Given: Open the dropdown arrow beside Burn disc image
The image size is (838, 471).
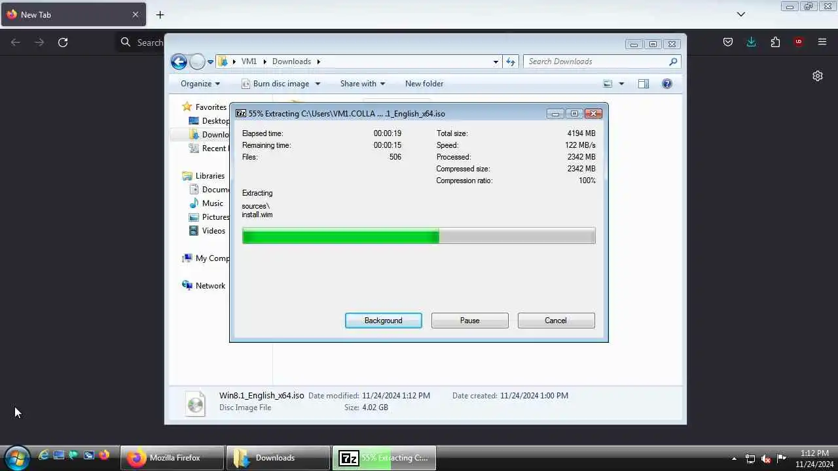Looking at the screenshot, I should coord(318,84).
